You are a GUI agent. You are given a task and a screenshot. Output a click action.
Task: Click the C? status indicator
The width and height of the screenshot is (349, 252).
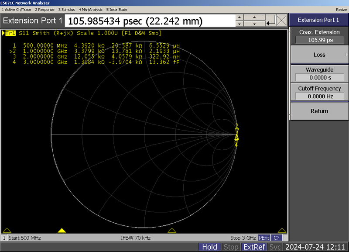[x=276, y=238]
